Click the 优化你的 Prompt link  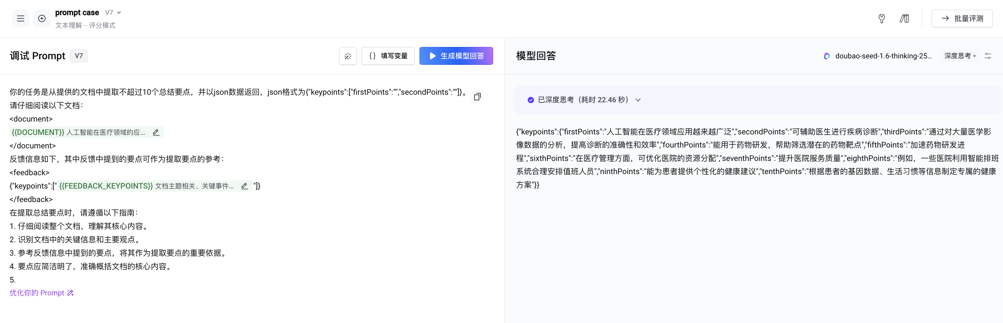pyautogui.click(x=41, y=293)
